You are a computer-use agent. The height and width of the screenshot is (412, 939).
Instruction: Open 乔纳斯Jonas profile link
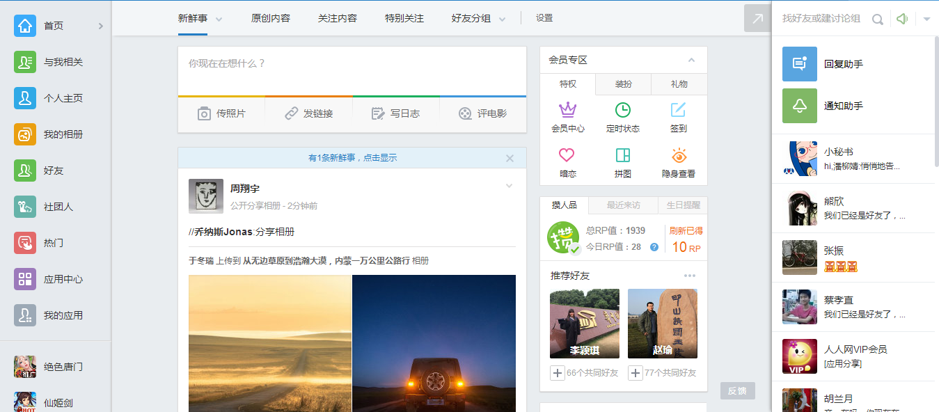[223, 232]
